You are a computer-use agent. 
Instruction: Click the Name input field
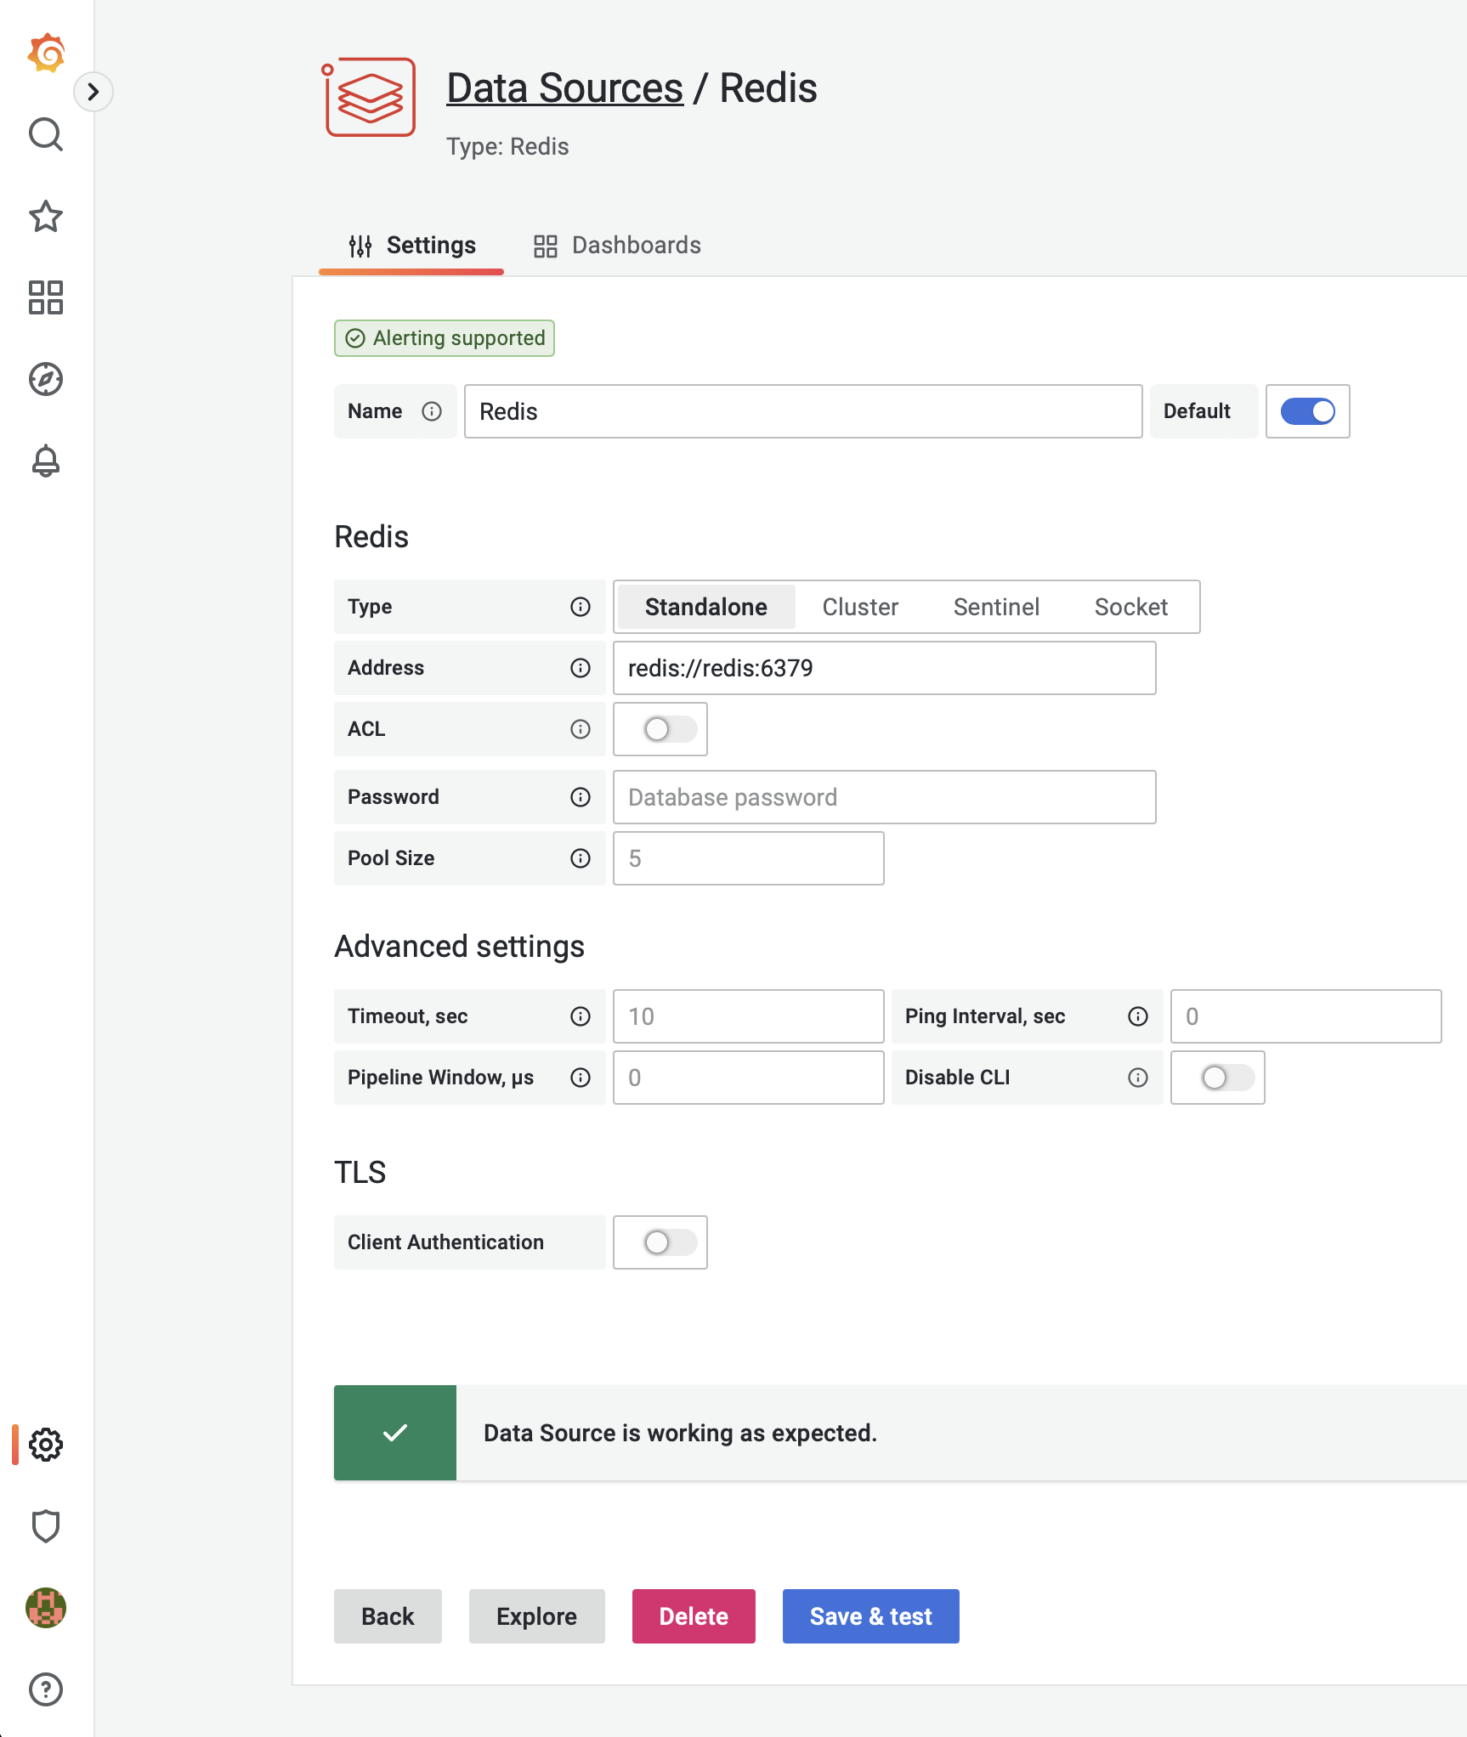pos(803,411)
